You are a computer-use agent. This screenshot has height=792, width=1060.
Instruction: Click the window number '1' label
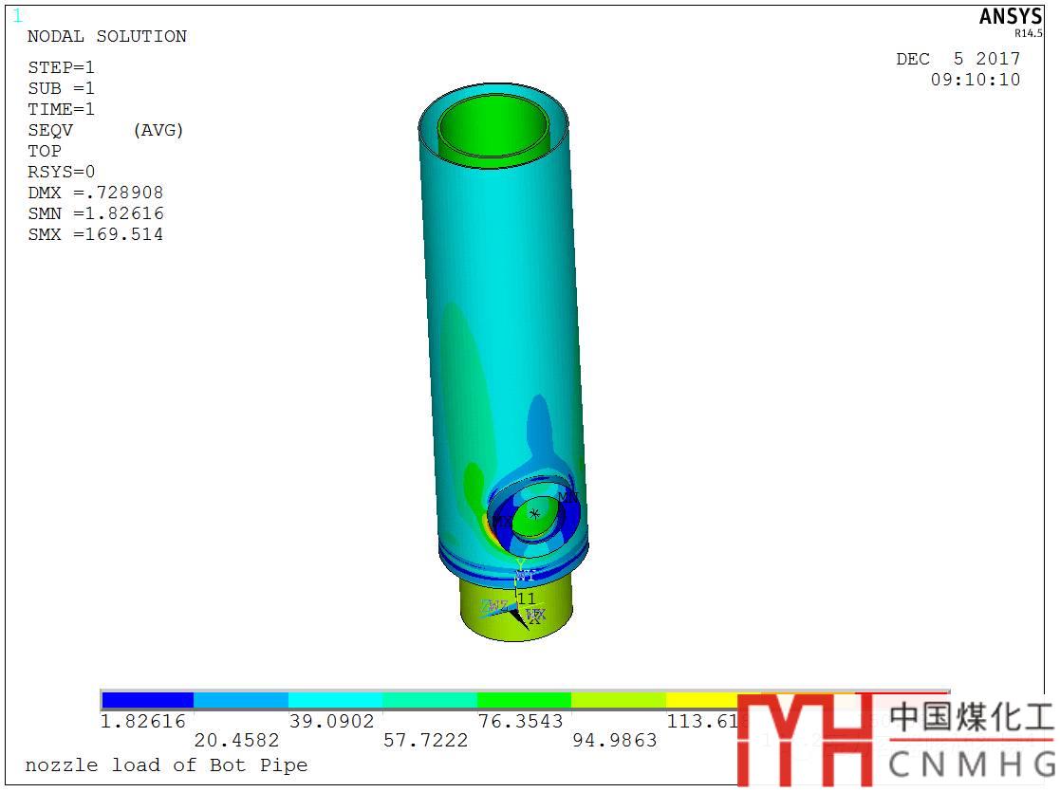[18, 15]
